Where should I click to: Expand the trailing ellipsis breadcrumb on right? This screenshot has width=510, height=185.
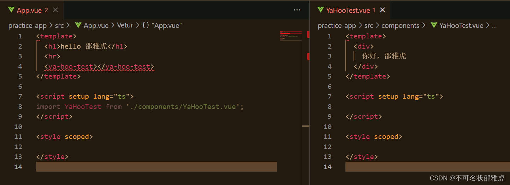point(494,25)
